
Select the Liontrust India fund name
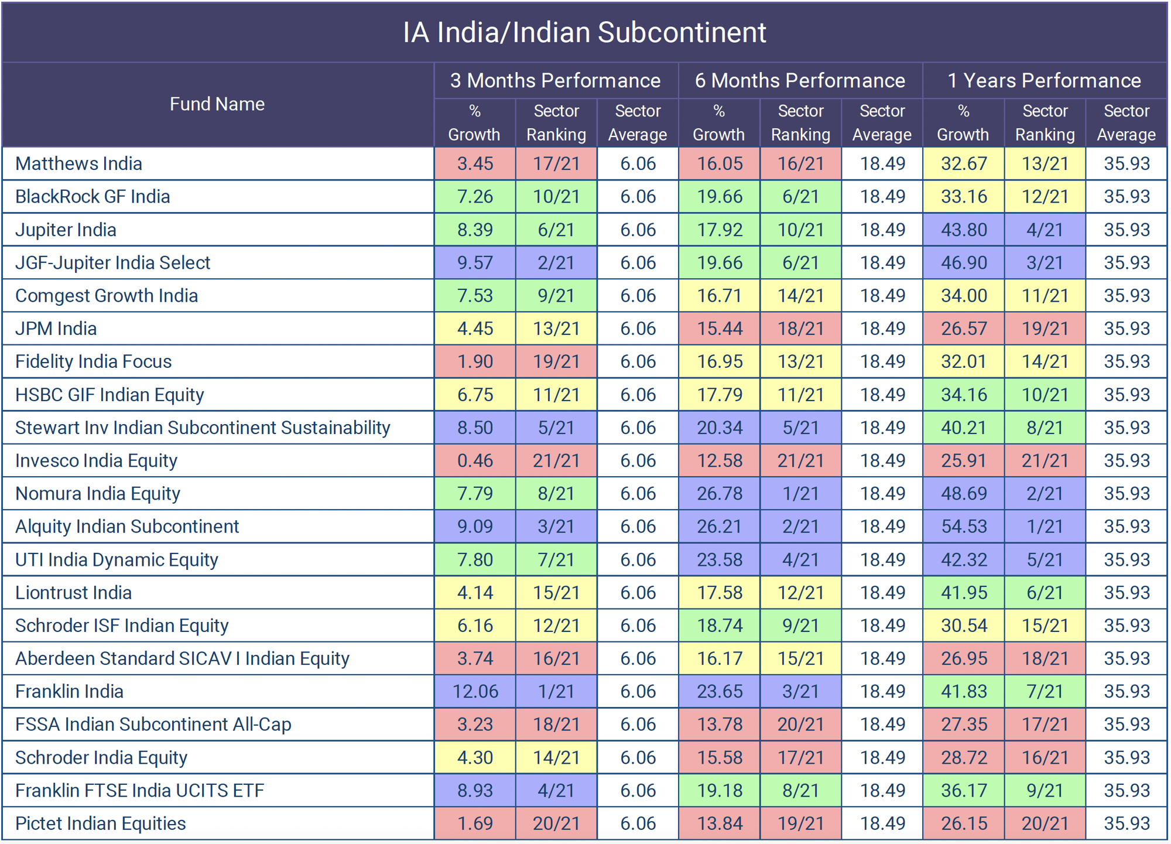[73, 593]
